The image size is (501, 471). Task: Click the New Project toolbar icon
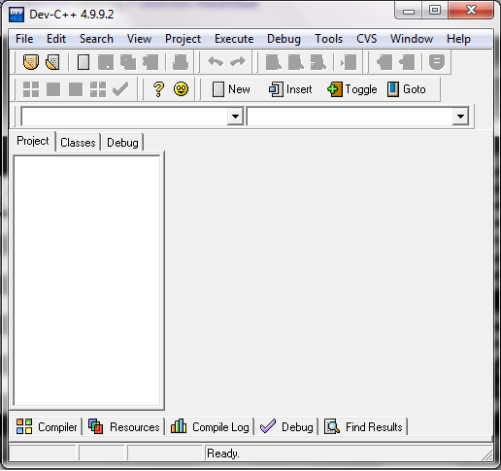[x=31, y=62]
